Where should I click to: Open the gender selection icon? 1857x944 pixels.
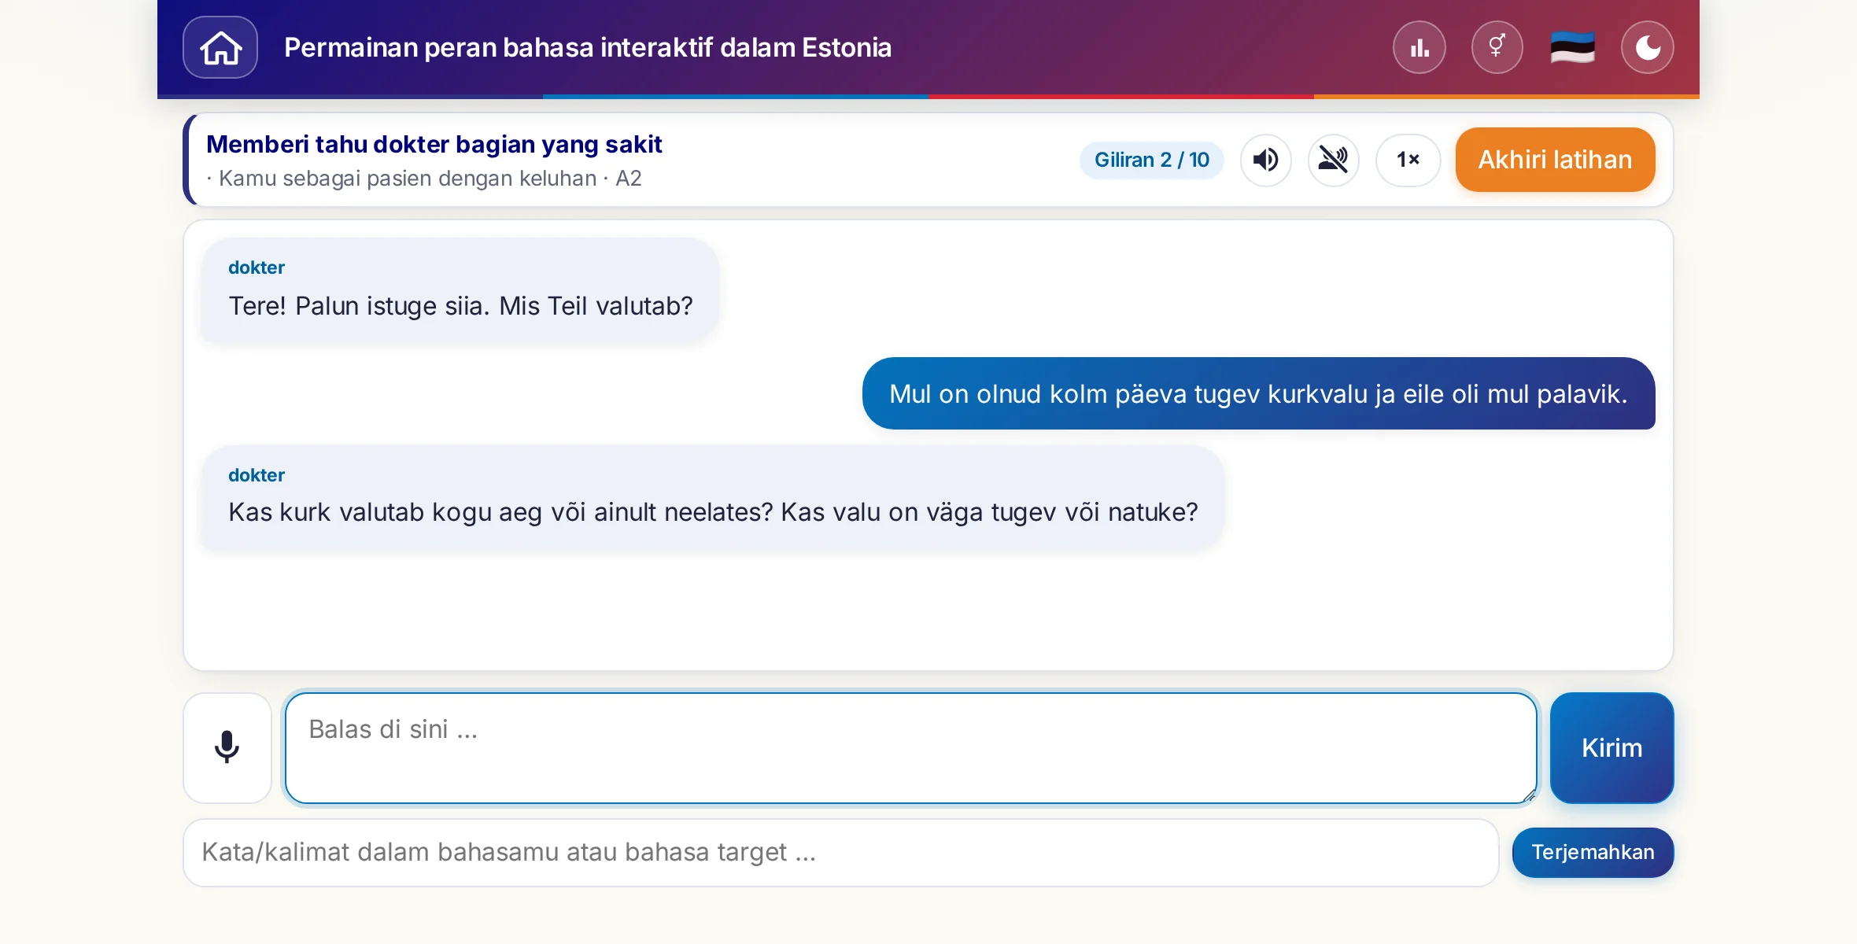pos(1497,47)
